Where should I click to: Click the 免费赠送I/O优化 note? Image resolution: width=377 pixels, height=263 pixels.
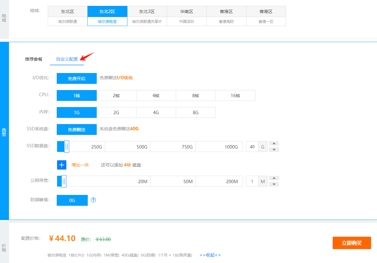[116, 78]
